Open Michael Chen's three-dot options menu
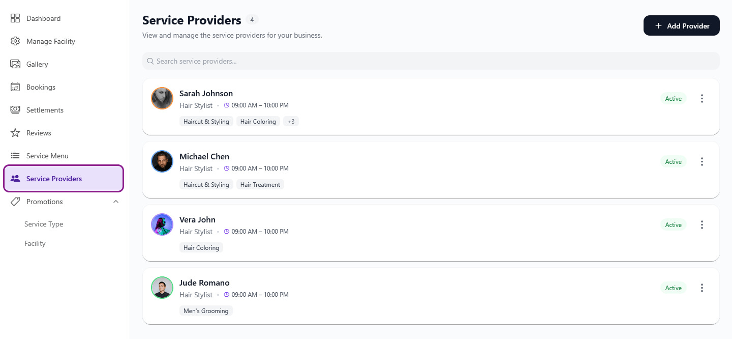The width and height of the screenshot is (732, 339). [x=702, y=162]
